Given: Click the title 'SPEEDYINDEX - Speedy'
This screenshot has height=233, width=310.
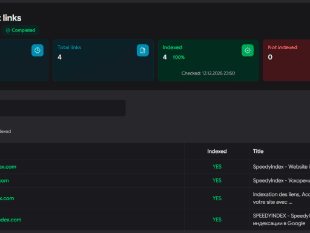Looking at the screenshot, I should [282, 220].
